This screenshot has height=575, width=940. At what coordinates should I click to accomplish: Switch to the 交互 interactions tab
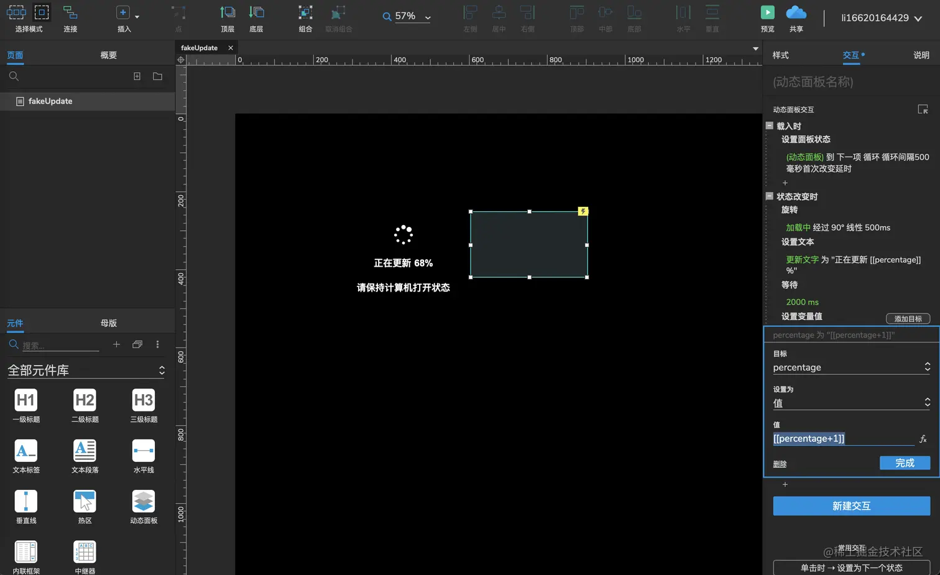click(851, 55)
